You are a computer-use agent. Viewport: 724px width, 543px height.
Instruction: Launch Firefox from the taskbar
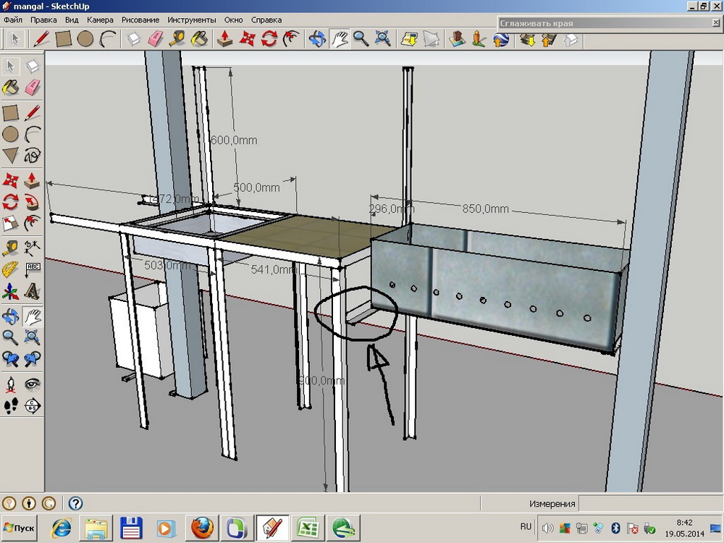[x=202, y=528]
